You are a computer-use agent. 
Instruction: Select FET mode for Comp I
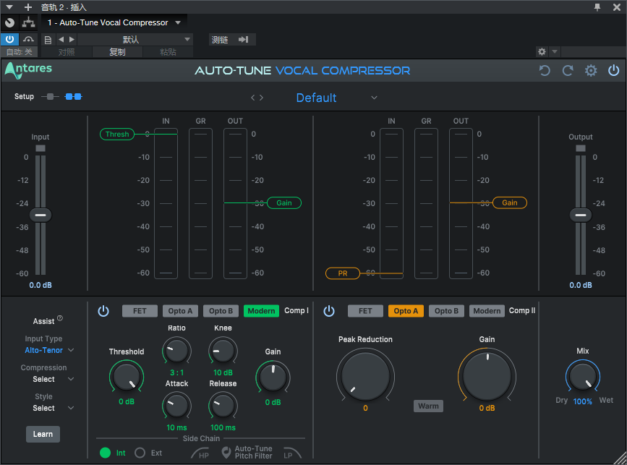(x=140, y=311)
